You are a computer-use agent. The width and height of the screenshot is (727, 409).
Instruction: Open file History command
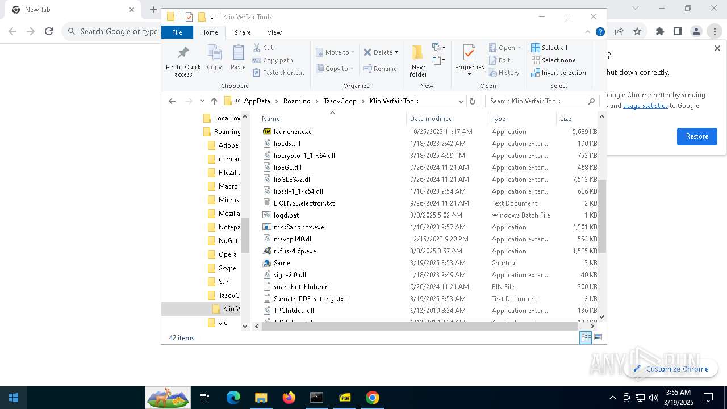click(504, 73)
